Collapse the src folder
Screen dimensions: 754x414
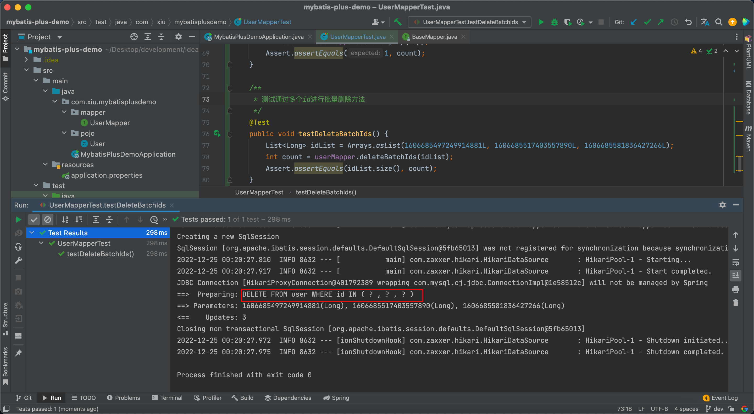[x=27, y=70]
